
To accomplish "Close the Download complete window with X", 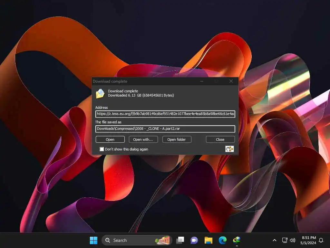I will point(231,81).
